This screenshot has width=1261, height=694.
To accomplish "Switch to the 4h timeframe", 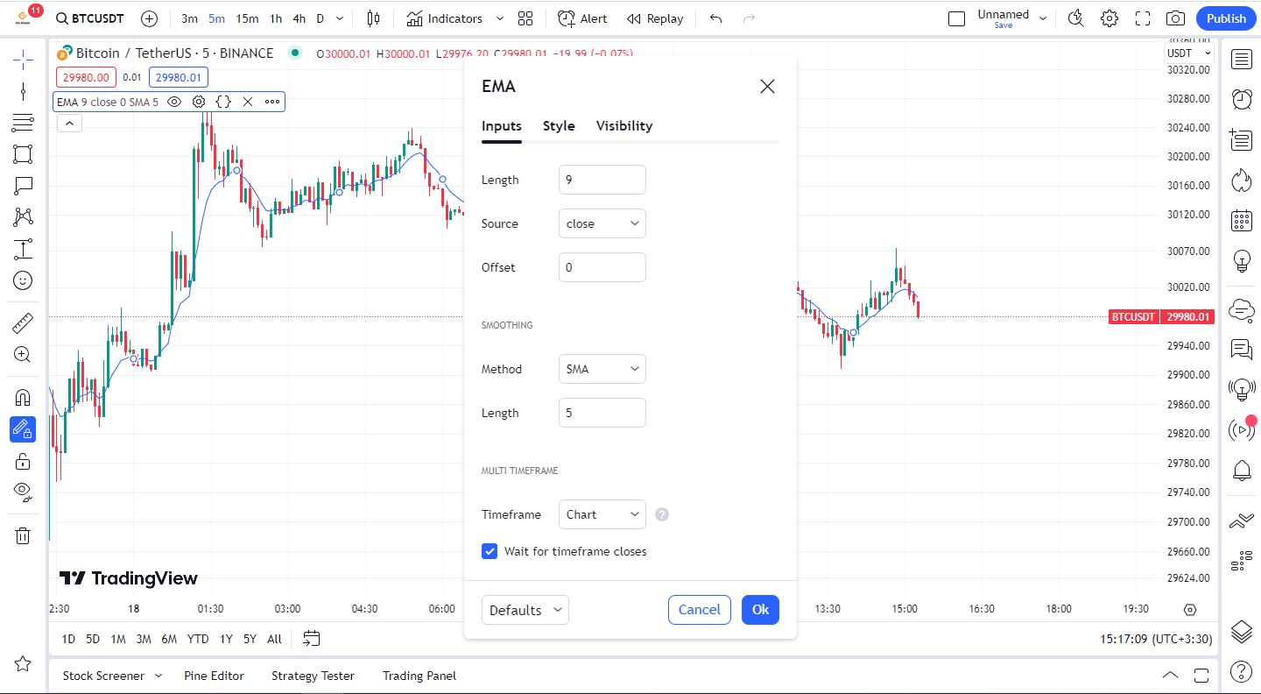I will pos(299,18).
